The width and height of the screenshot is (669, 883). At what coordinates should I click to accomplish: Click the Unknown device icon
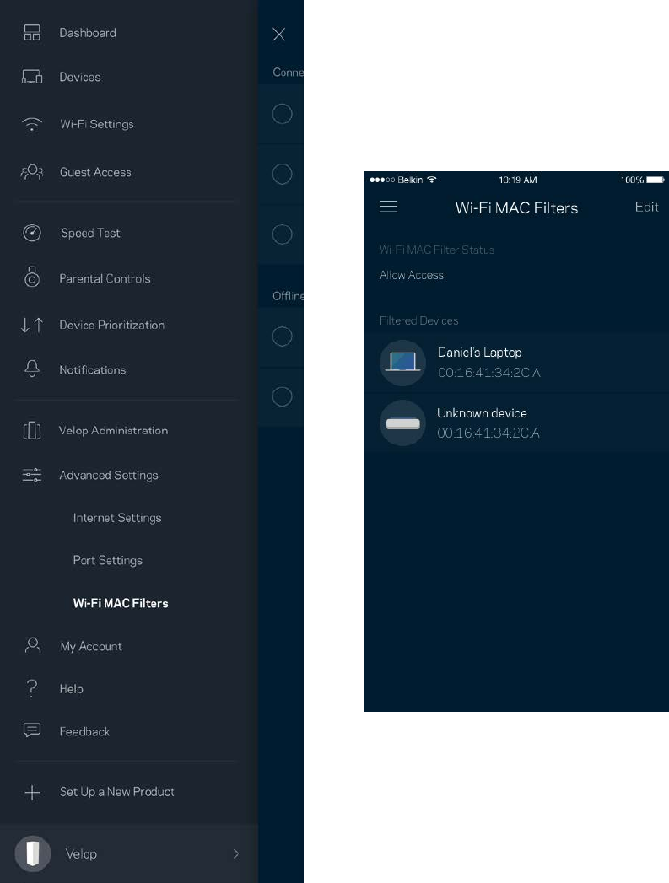pyautogui.click(x=402, y=423)
